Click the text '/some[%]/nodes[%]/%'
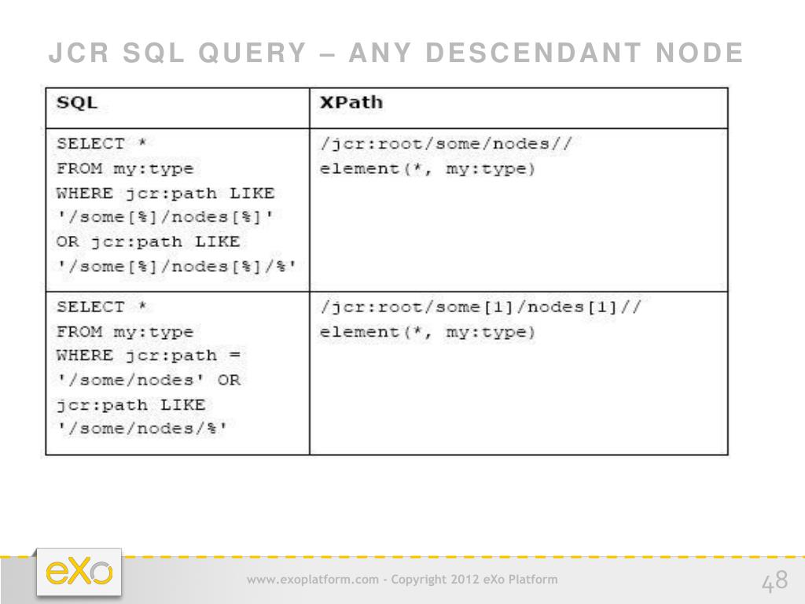Screen dimensions: 805x604 176,267
